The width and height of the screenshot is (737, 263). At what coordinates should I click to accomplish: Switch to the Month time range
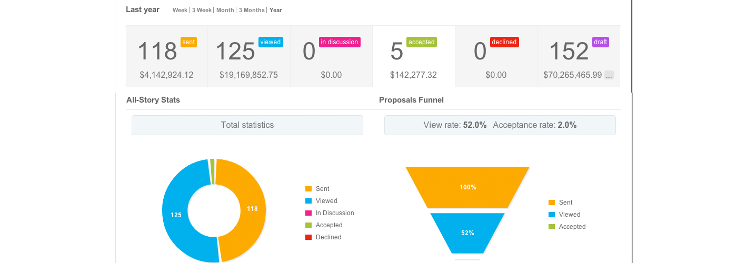[225, 10]
